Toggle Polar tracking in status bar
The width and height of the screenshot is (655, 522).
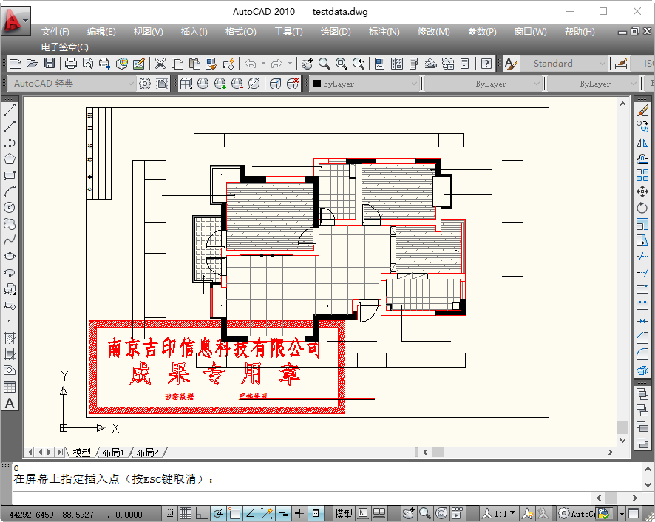[x=218, y=513]
